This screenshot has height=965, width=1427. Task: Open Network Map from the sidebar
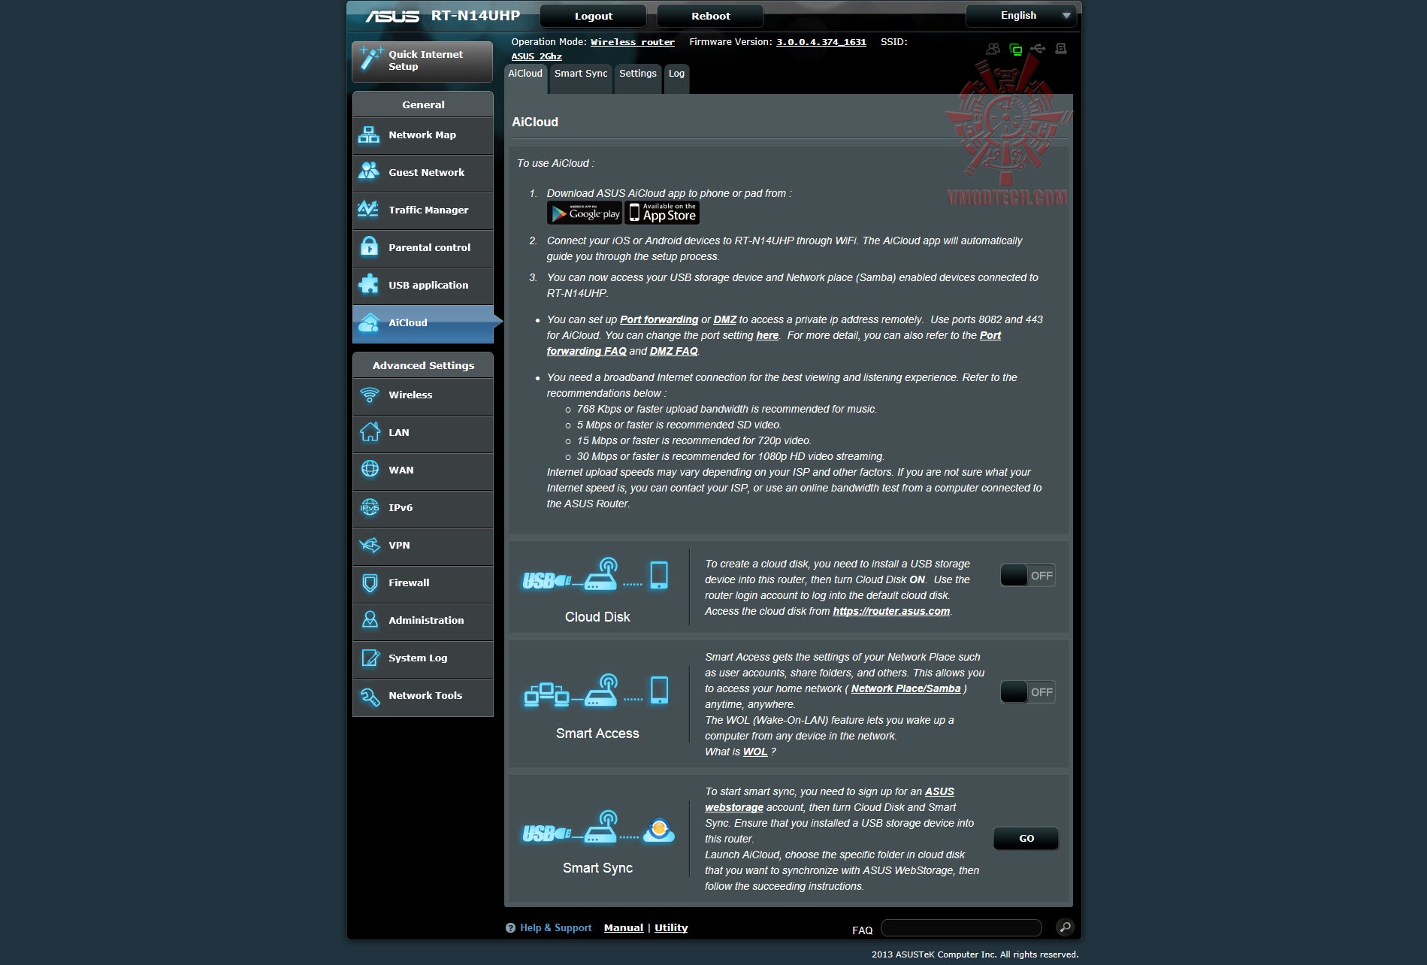[423, 135]
